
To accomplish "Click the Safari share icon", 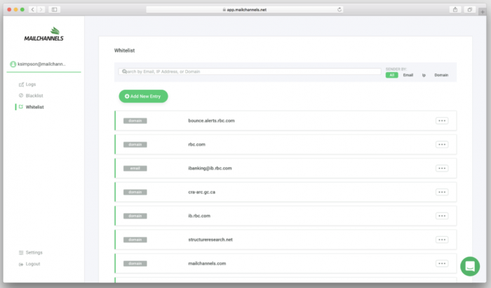I will point(455,10).
